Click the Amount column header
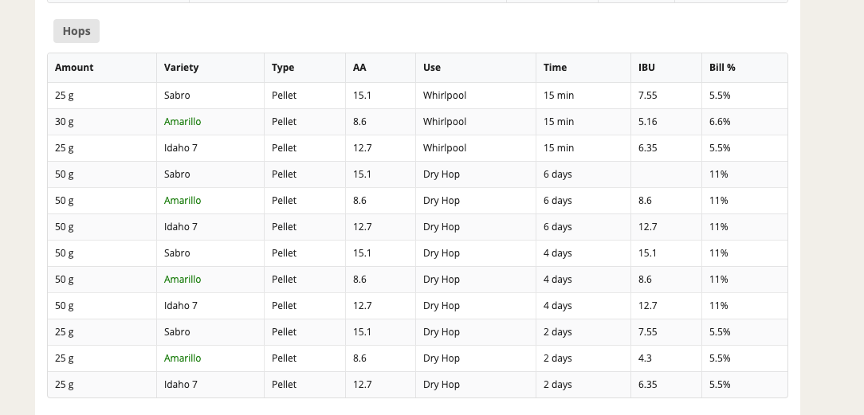Screen dimensions: 864x415 pos(74,67)
